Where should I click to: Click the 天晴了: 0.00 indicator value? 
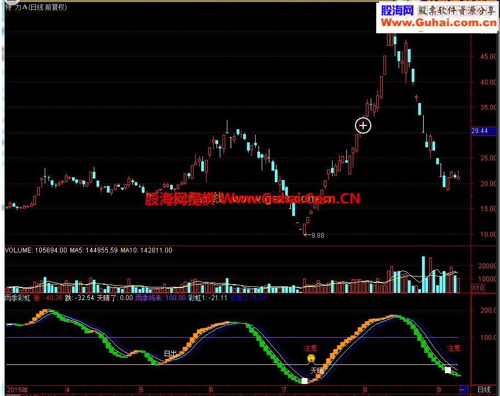[x=115, y=298]
